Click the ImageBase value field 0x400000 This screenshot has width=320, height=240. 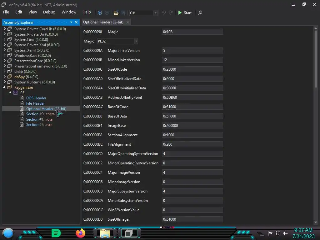(x=192, y=126)
